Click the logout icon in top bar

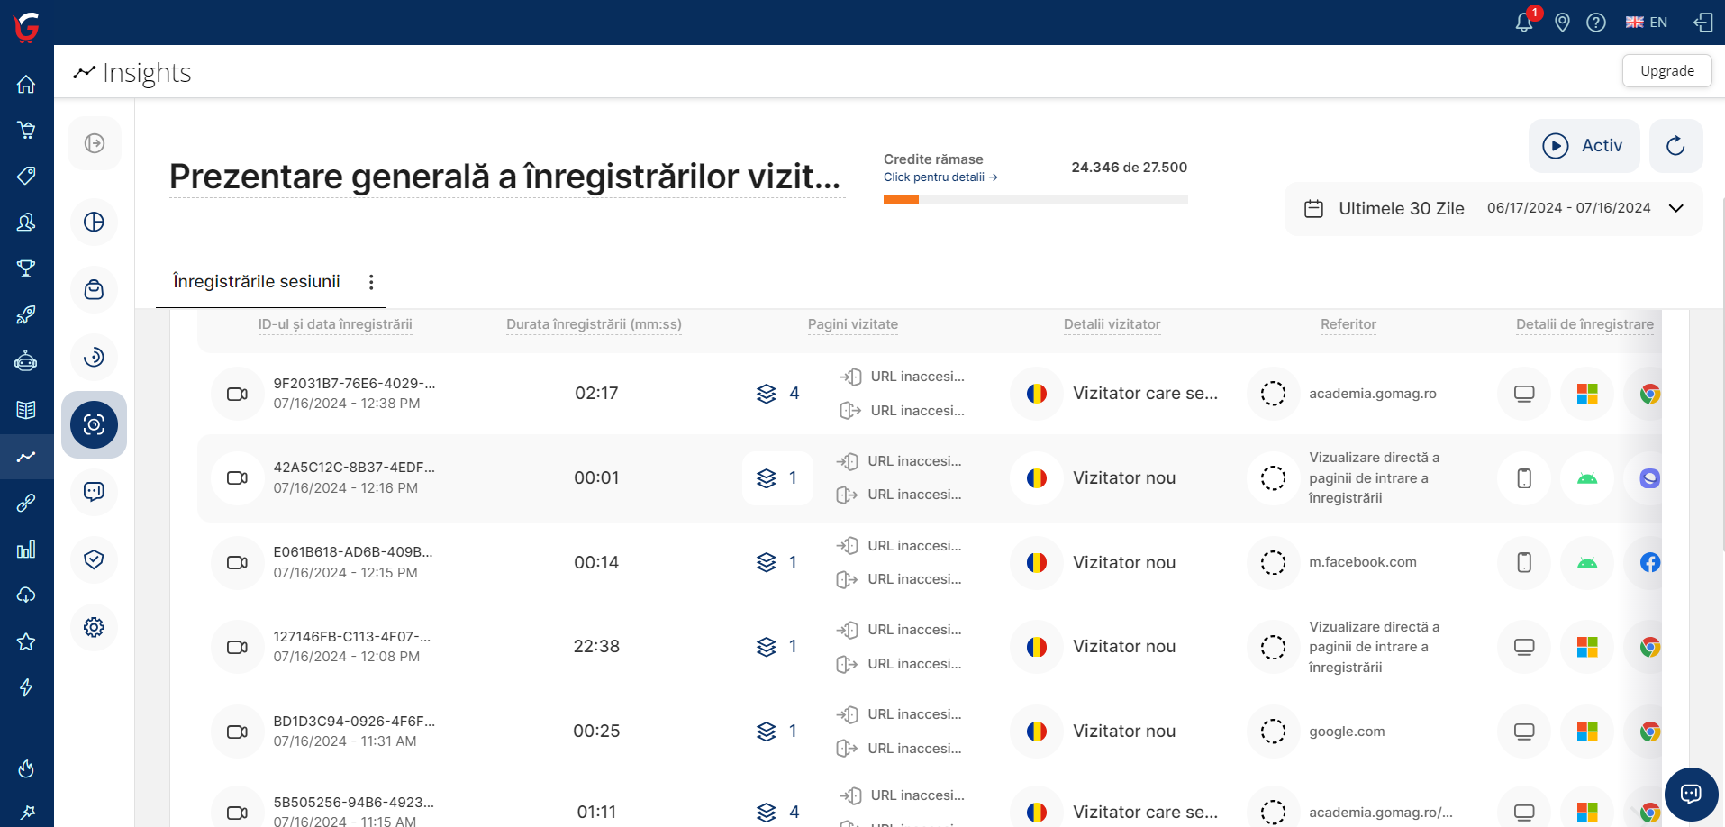tap(1702, 23)
